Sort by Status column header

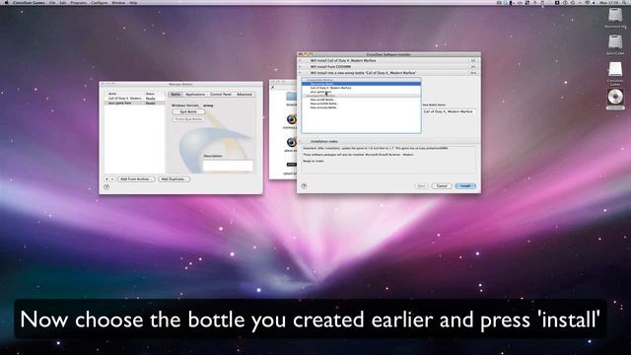[155, 94]
